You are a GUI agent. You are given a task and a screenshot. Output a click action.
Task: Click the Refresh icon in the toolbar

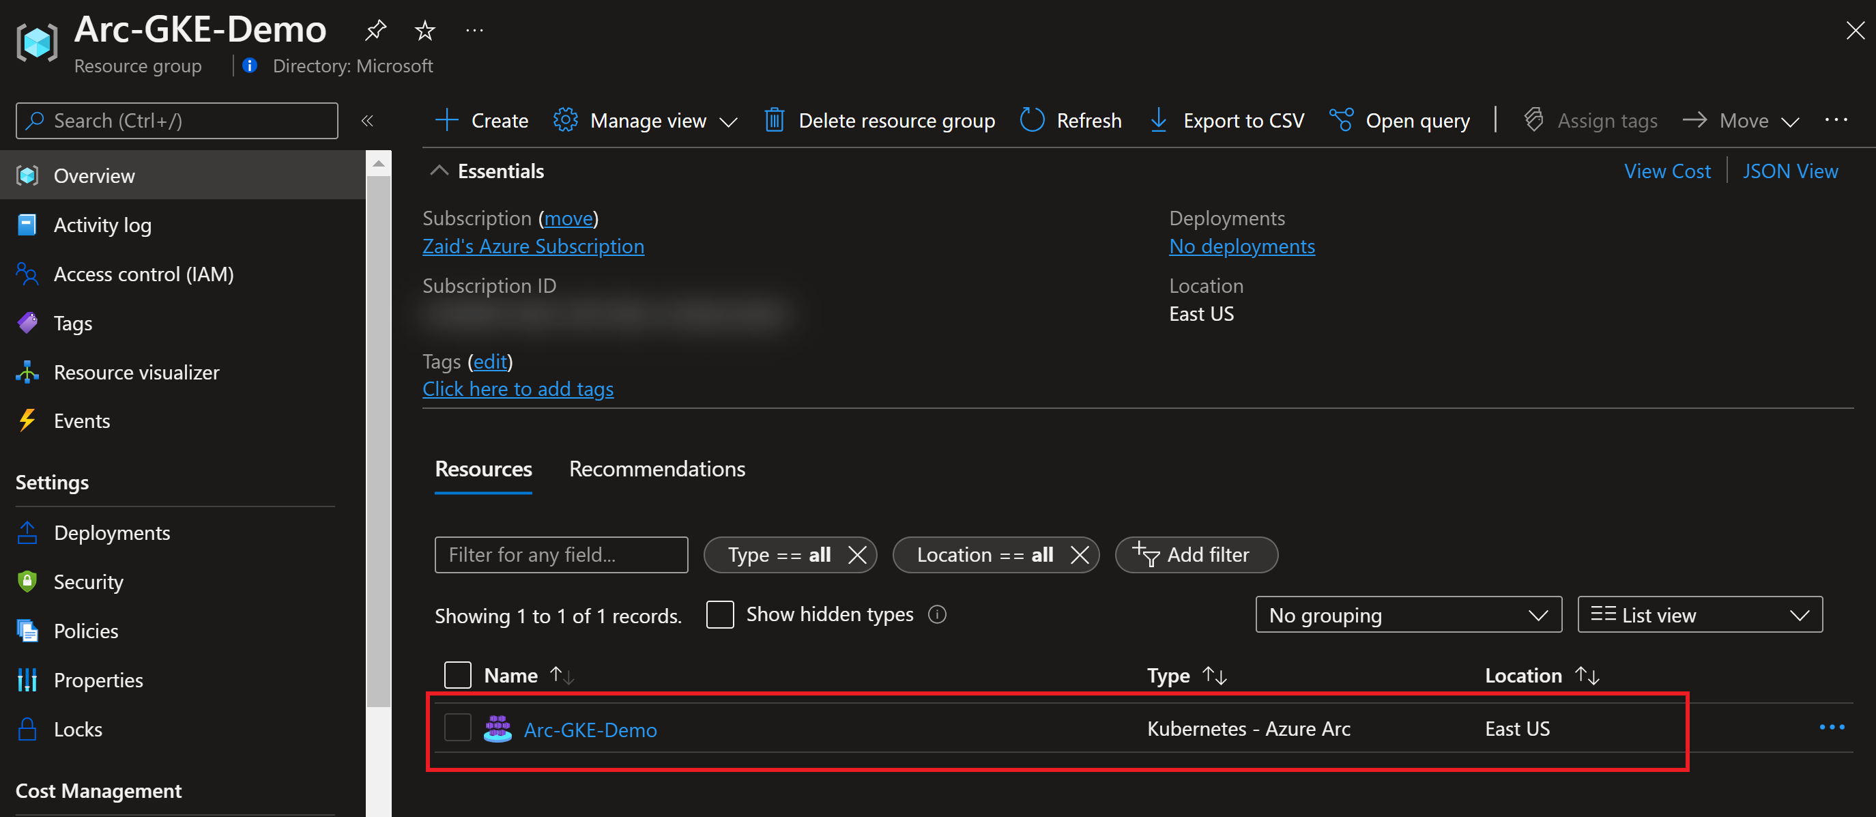coord(1032,120)
